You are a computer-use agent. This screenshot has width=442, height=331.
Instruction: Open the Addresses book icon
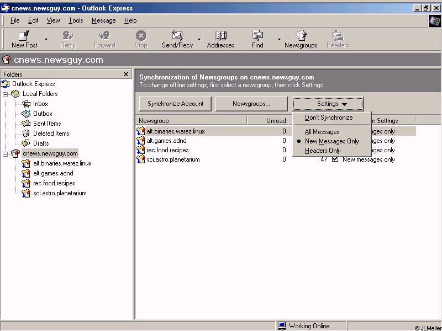pos(220,36)
